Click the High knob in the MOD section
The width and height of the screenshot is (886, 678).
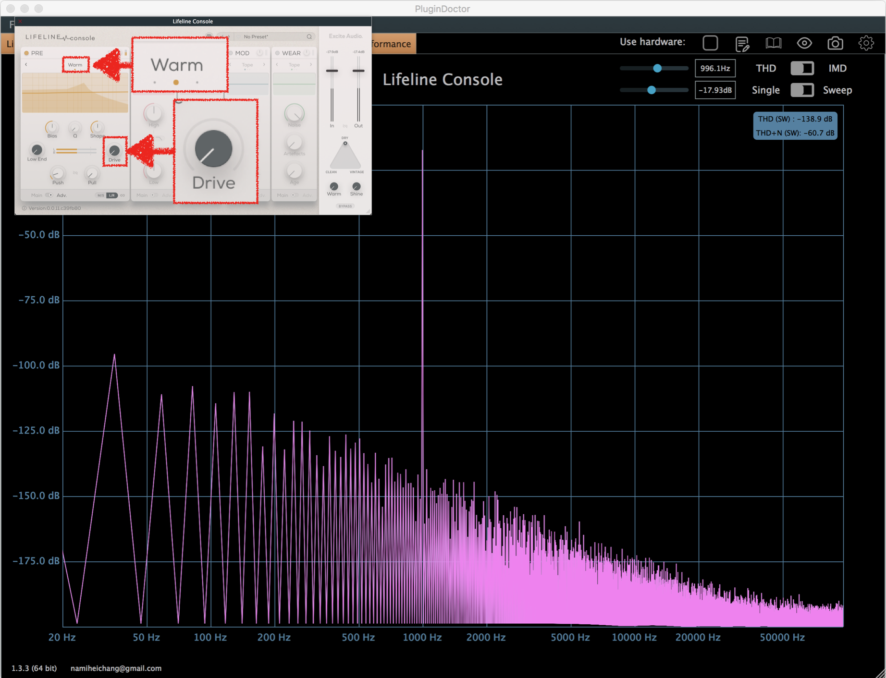coord(153,113)
